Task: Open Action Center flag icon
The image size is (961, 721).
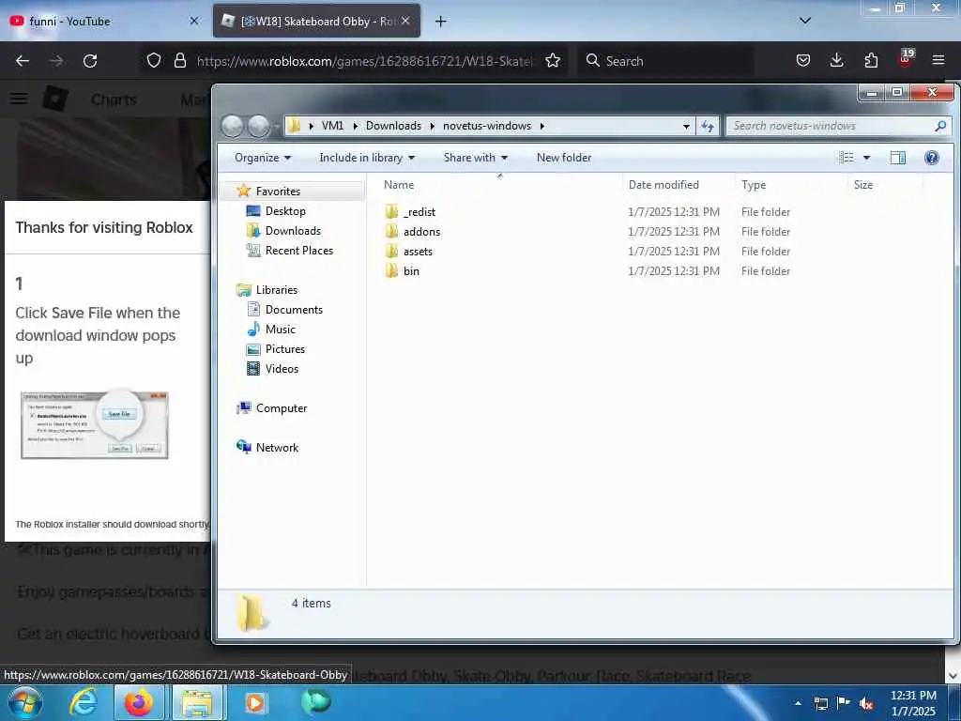Action: coord(844,704)
